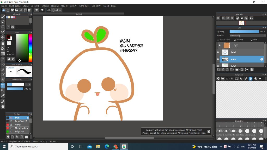
Task: Select the Edge Pen brush
Action: [18, 132]
